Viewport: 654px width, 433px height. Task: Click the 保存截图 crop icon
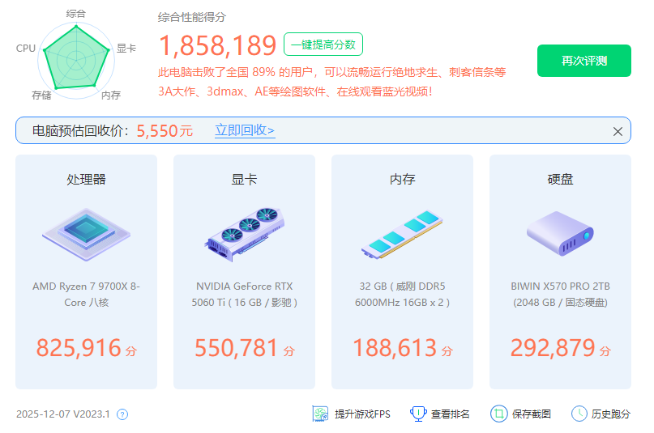[x=499, y=414]
